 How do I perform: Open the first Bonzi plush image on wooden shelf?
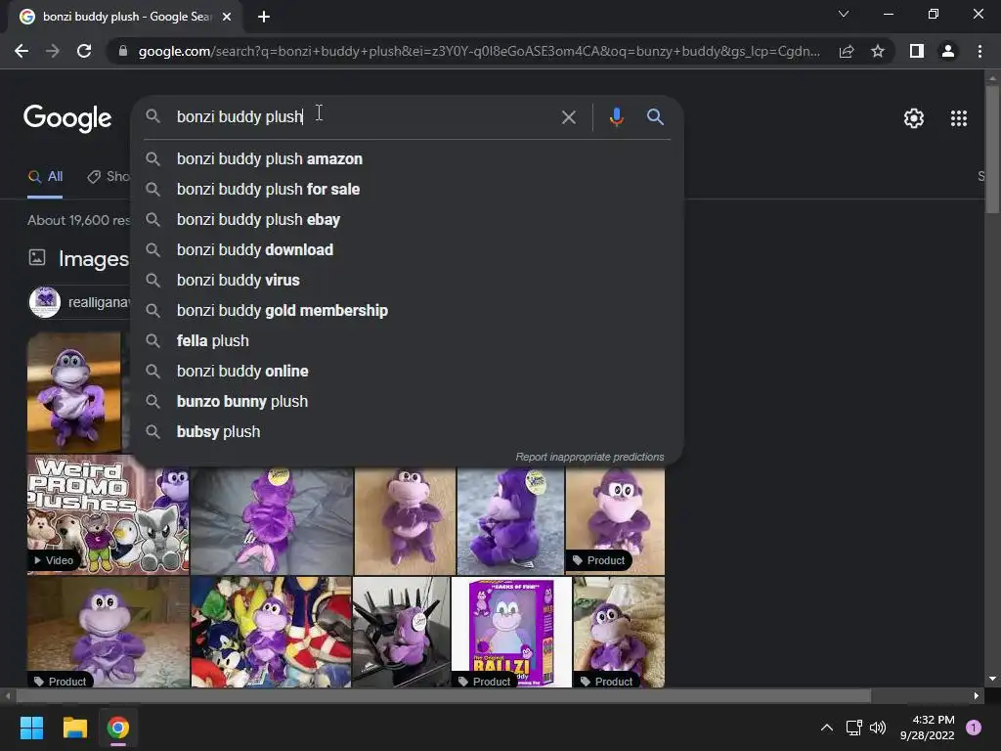pos(74,392)
